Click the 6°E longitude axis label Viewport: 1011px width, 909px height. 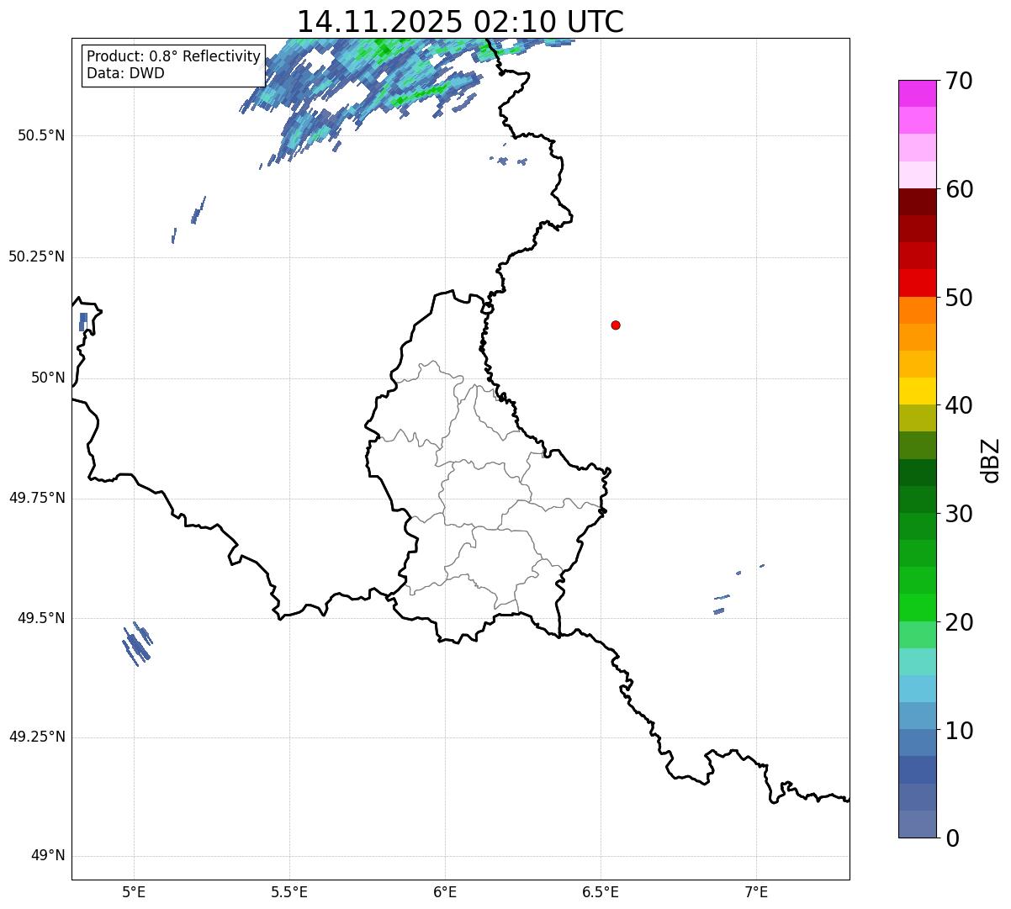[x=445, y=891]
